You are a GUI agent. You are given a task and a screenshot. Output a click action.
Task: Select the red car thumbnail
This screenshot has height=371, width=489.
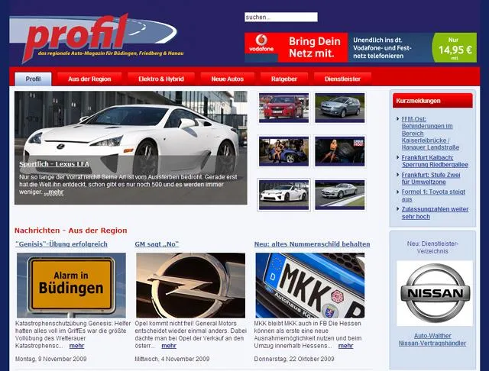[283, 108]
